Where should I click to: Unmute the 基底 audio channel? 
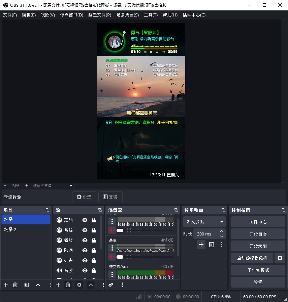(112, 257)
